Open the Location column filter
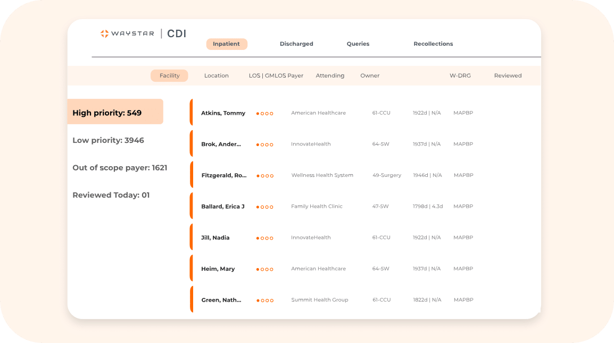614x343 pixels. [x=216, y=76]
